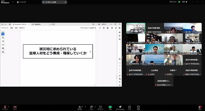The height and width of the screenshot is (111, 205).
Task: Open the Apps icon in Zoom toolbar
Action: [130, 108]
